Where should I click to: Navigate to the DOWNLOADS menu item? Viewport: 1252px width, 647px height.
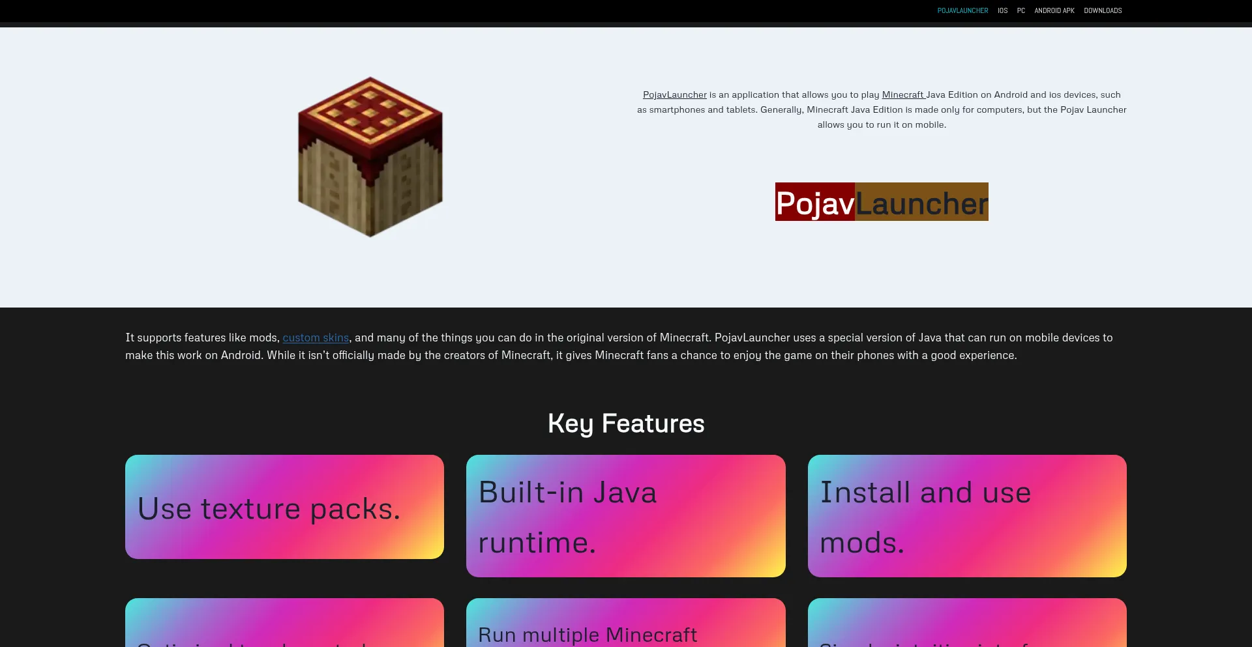coord(1103,10)
